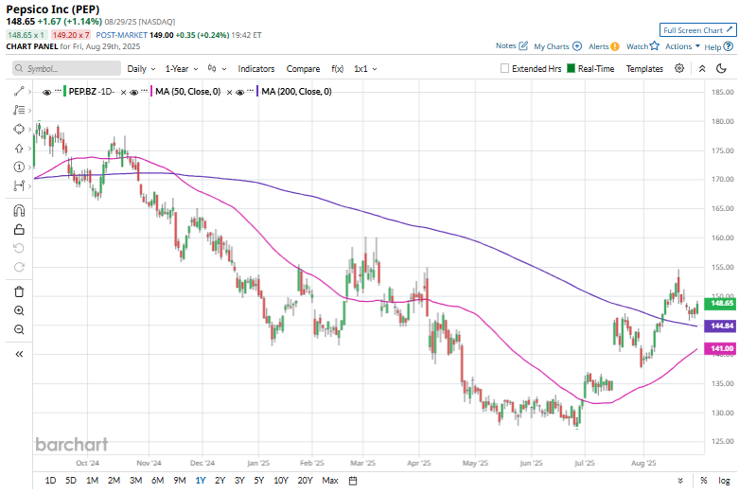This screenshot has width=739, height=493.
Task: Add PEP to Watch list star
Action: [x=654, y=45]
